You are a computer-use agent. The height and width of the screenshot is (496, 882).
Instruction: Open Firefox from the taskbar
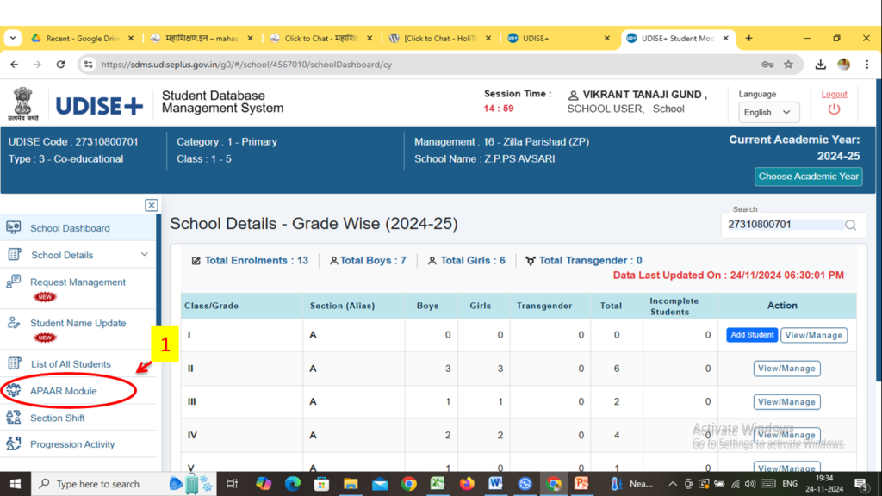pyautogui.click(x=467, y=484)
